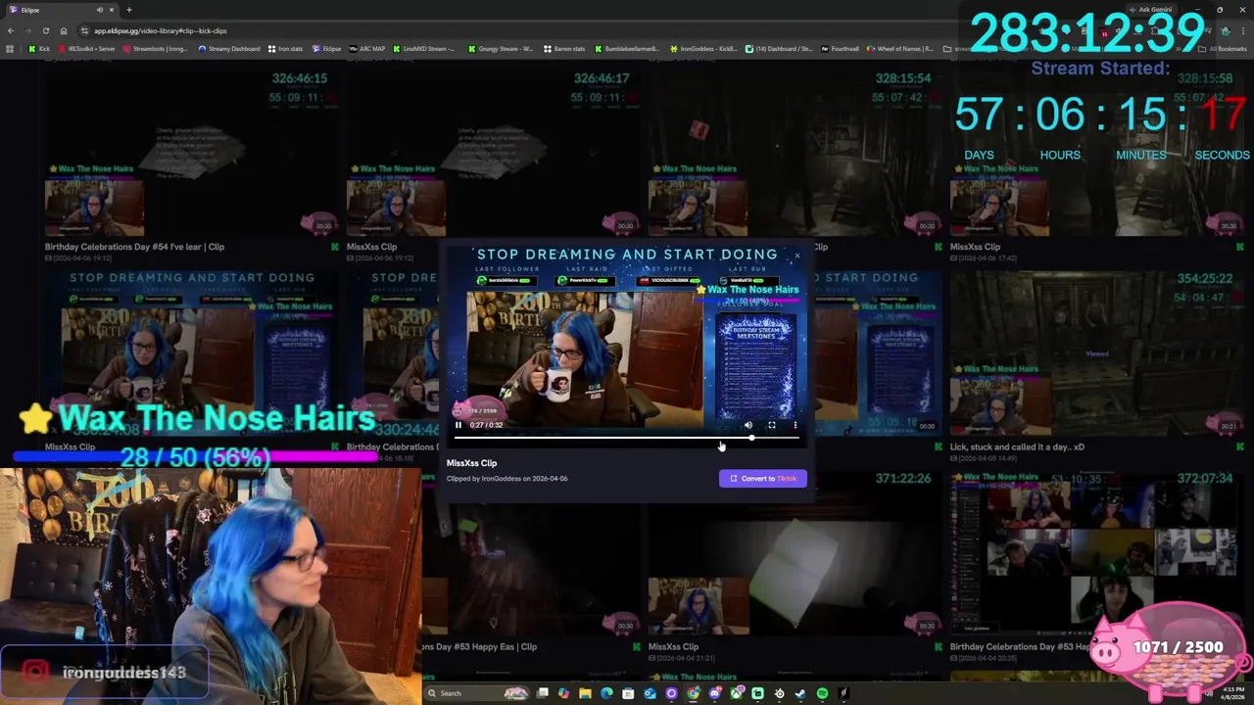Open the Grungy Stream bookmark
1254x705 pixels.
pyautogui.click(x=500, y=49)
